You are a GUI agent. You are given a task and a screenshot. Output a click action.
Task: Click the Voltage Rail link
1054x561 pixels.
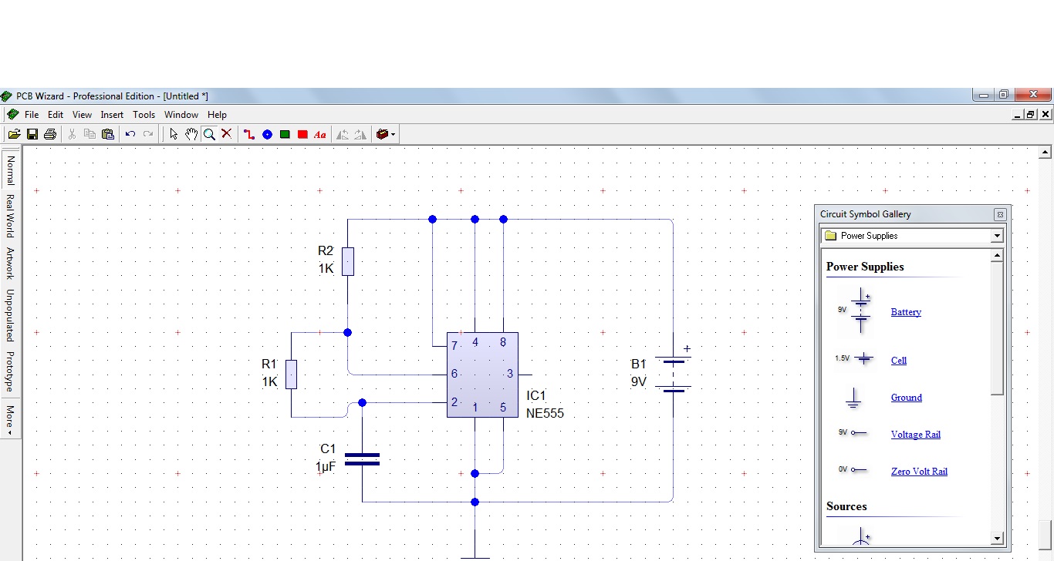[x=916, y=435]
